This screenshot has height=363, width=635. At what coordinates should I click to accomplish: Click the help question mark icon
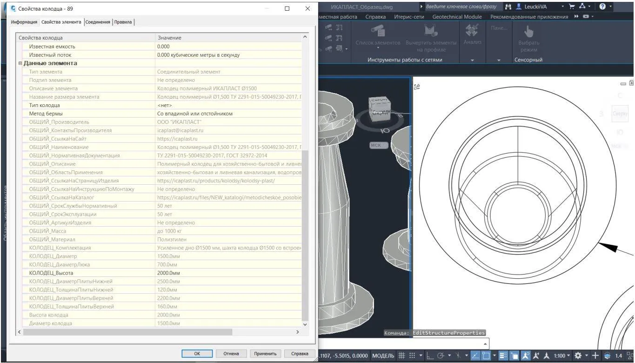click(603, 7)
